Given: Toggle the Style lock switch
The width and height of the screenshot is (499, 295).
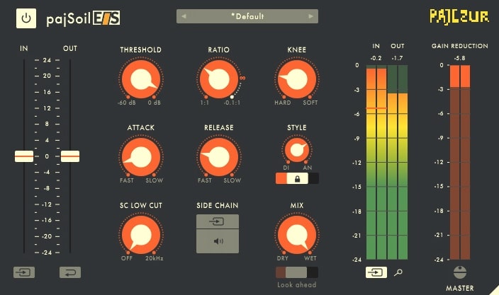Looking at the screenshot, I should coord(297,179).
